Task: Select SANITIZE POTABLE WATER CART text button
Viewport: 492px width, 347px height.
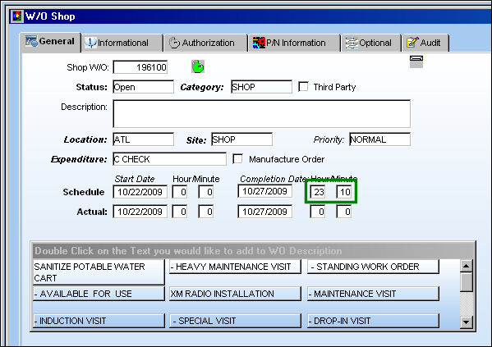Action: pos(99,272)
